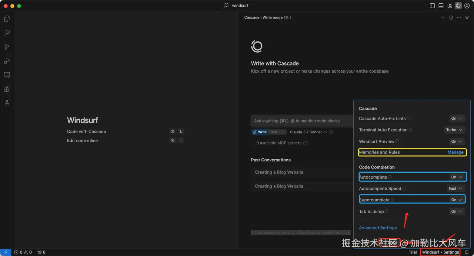The image size is (474, 256).
Task: Open the customize layout icon
Action: pyautogui.click(x=450, y=6)
